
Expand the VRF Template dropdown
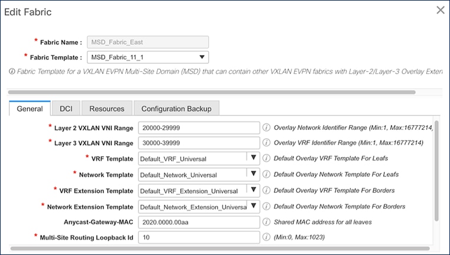click(254, 158)
